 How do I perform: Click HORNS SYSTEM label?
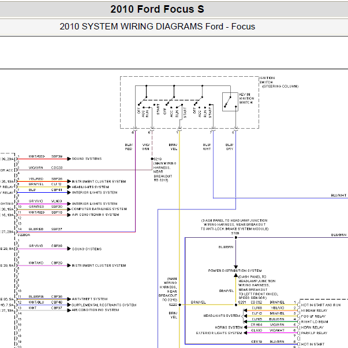[229, 328]
